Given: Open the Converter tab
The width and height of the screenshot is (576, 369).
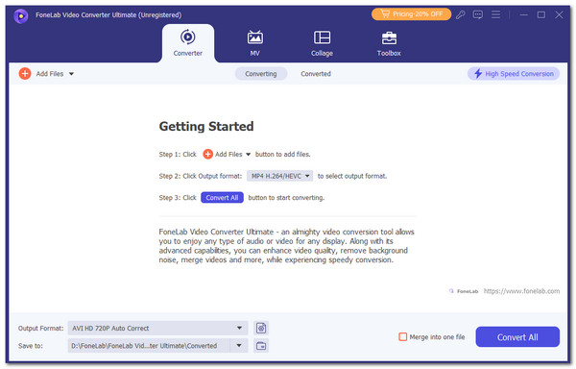Looking at the screenshot, I should click(x=188, y=43).
